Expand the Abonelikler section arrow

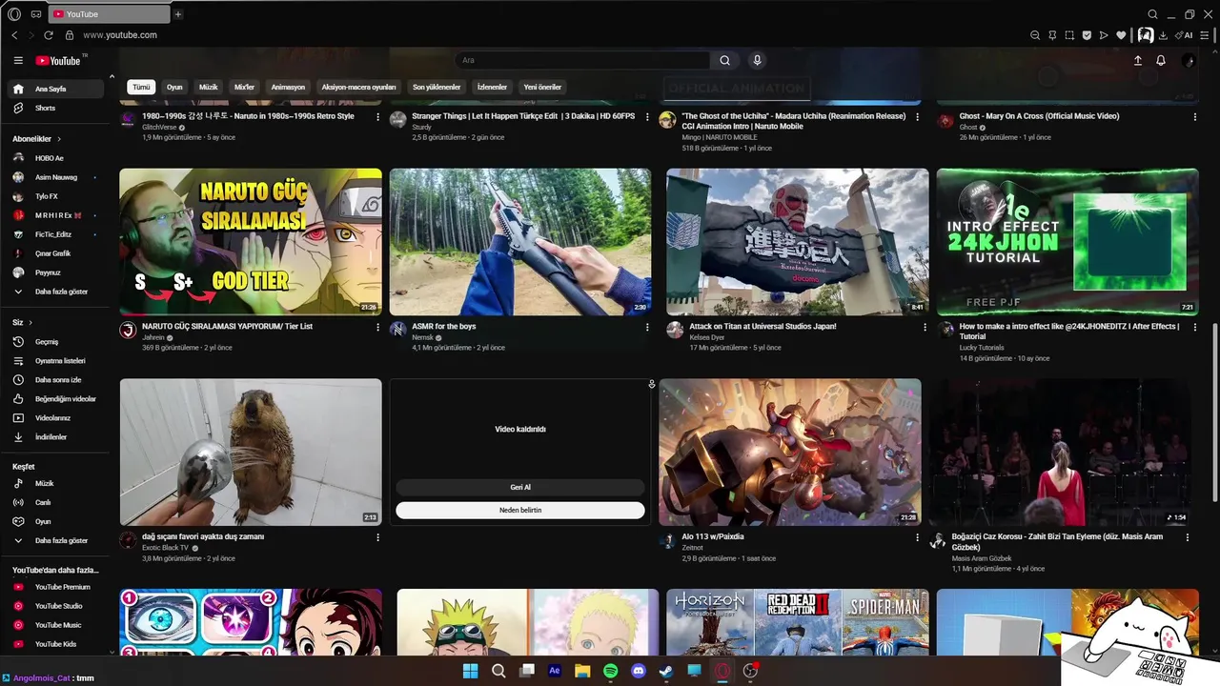58,139
